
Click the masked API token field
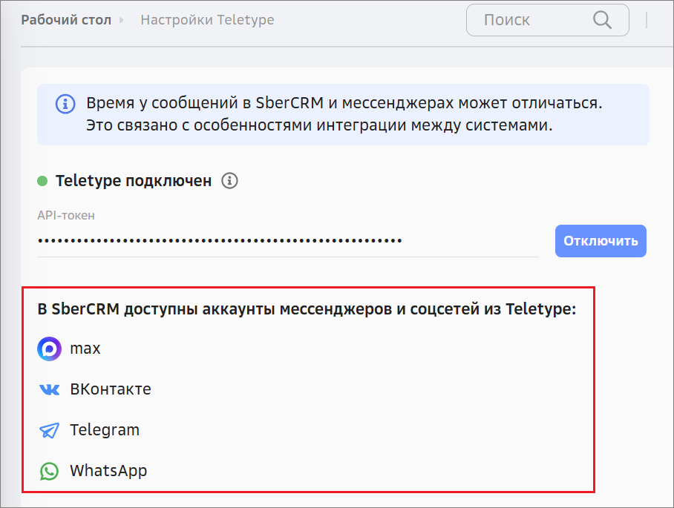tap(287, 241)
